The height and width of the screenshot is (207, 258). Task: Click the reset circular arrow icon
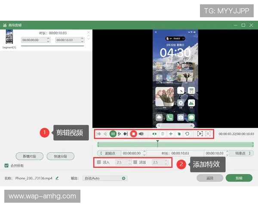click(187, 134)
